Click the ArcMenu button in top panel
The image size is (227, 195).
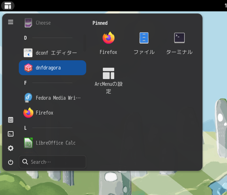8,6
